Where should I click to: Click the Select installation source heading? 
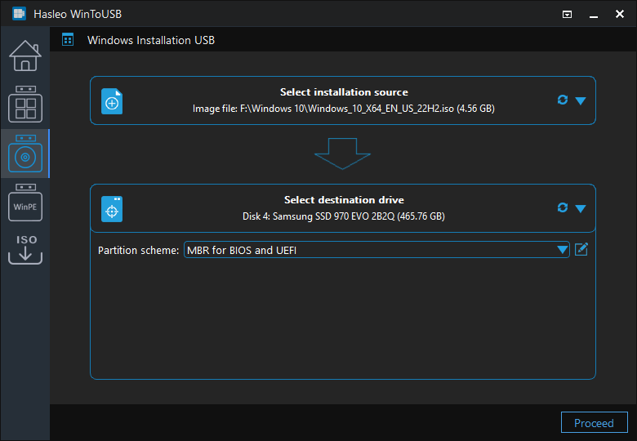pyautogui.click(x=344, y=92)
